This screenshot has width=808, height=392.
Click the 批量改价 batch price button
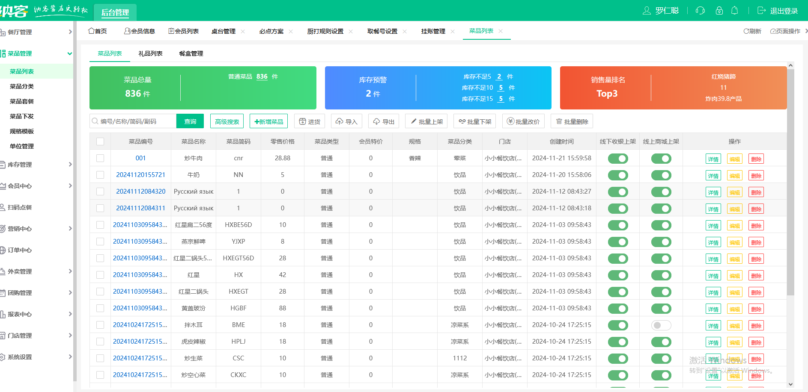(523, 121)
